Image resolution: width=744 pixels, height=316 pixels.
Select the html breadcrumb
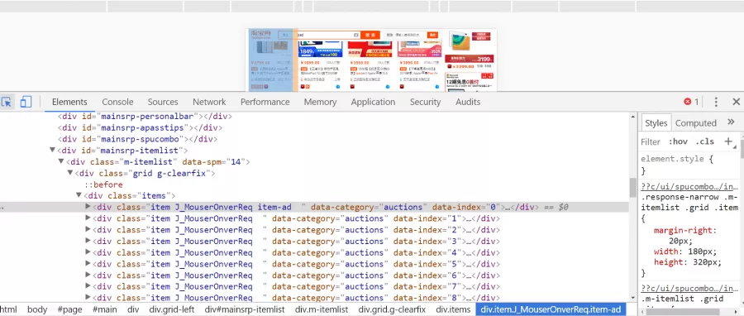8,309
